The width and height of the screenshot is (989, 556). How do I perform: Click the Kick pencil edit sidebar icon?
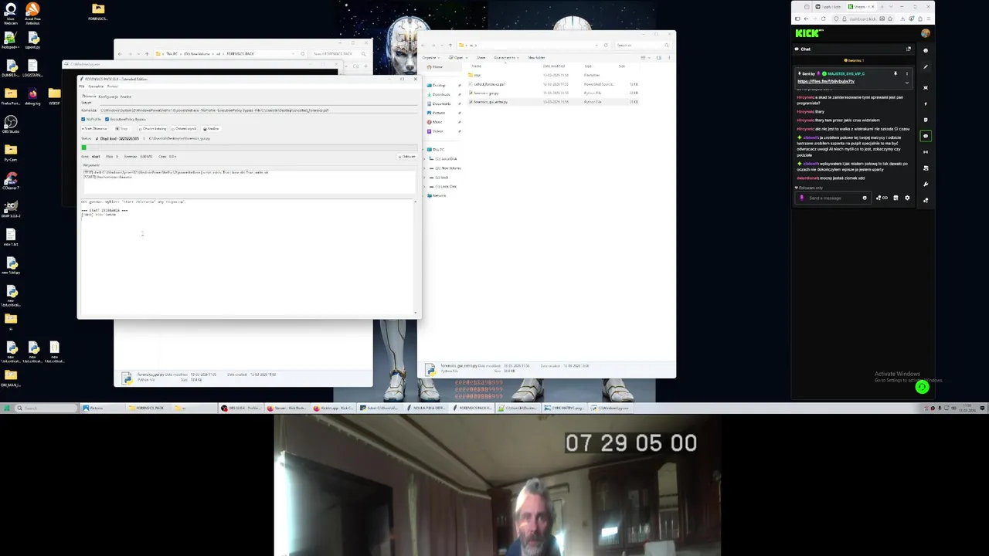926,66
